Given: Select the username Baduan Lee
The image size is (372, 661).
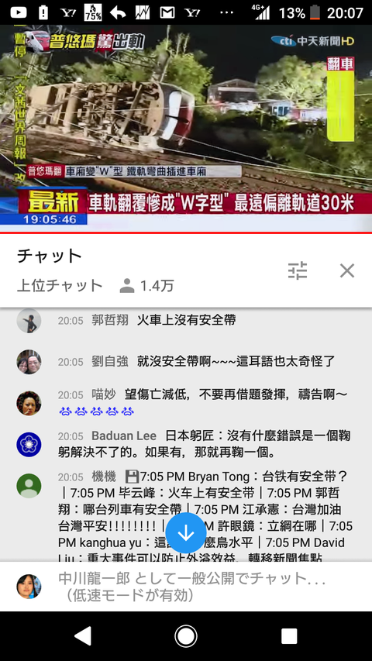Looking at the screenshot, I should click(124, 436).
